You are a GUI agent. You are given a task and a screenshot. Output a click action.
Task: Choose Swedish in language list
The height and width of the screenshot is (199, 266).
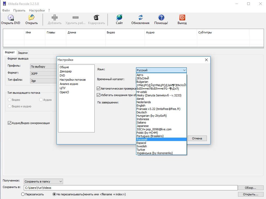pos(161,146)
